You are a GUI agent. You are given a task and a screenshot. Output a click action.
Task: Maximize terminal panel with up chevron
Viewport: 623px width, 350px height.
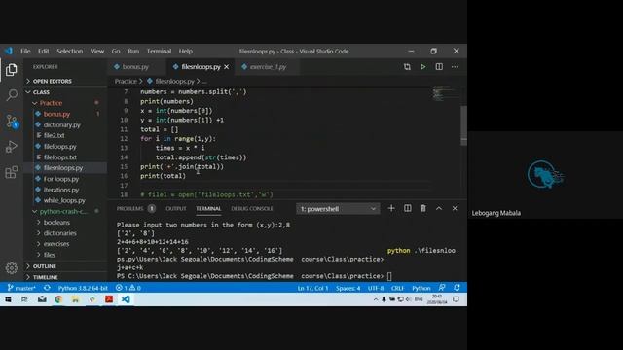point(439,208)
